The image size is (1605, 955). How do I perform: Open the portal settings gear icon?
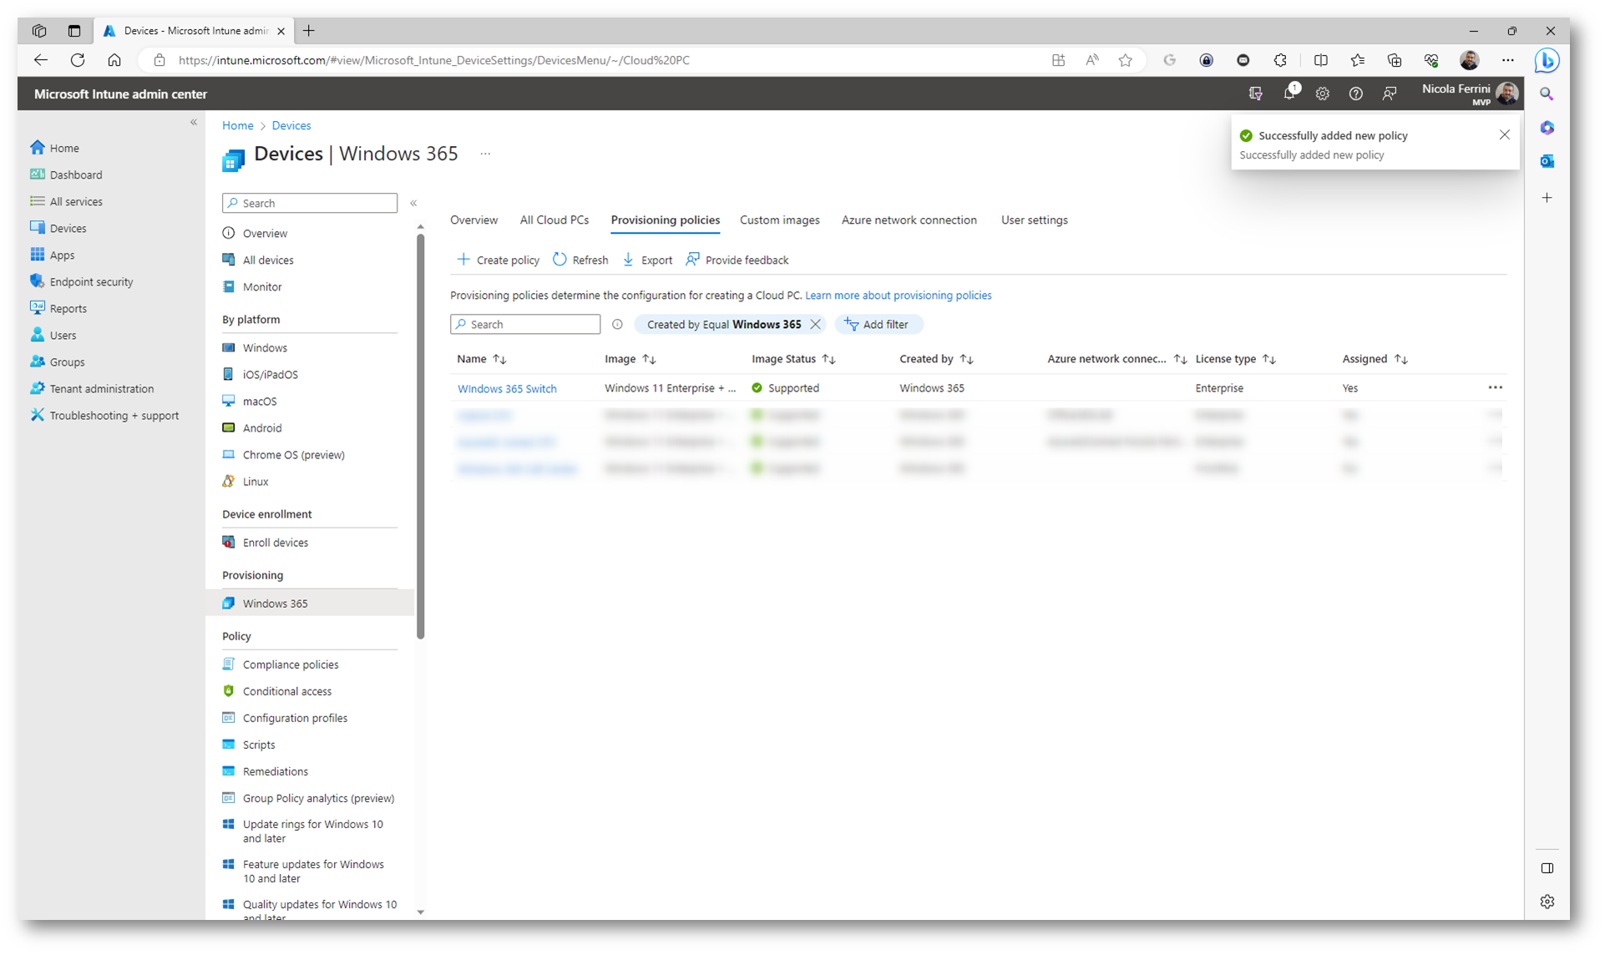[1322, 93]
